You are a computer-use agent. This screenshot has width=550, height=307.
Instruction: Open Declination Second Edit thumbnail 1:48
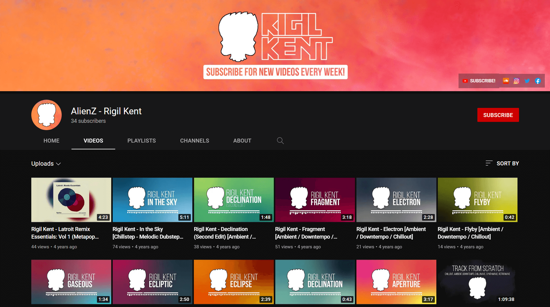234,200
